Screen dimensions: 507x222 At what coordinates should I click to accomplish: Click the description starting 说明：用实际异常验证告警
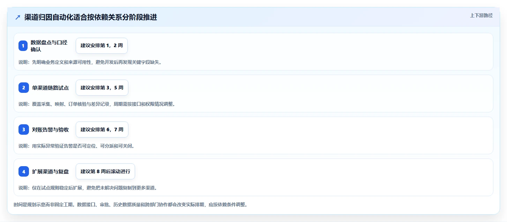pyautogui.click(x=76, y=146)
